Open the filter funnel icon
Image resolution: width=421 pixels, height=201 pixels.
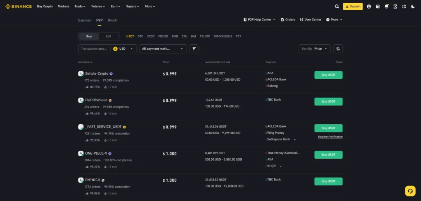(x=194, y=49)
